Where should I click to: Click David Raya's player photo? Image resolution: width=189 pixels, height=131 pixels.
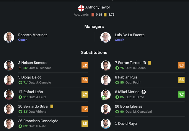point(106,124)
